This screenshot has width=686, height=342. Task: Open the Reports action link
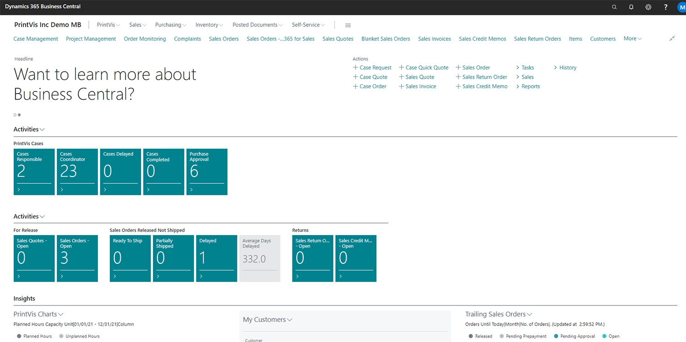(528, 86)
